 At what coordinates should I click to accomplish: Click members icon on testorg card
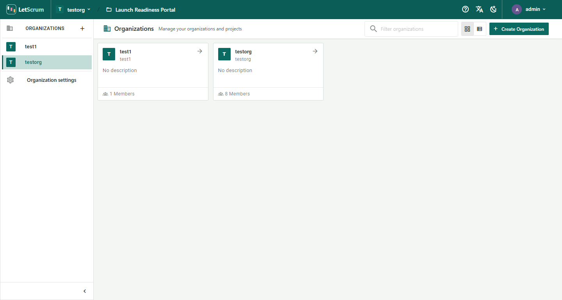point(221,94)
